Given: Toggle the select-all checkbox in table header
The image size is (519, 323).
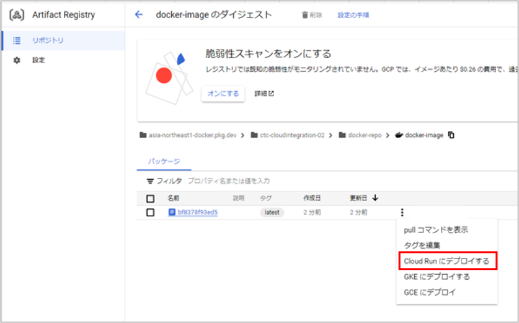Looking at the screenshot, I should 150,199.
